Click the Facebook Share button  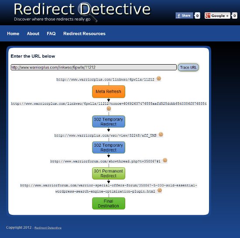[x=184, y=15]
